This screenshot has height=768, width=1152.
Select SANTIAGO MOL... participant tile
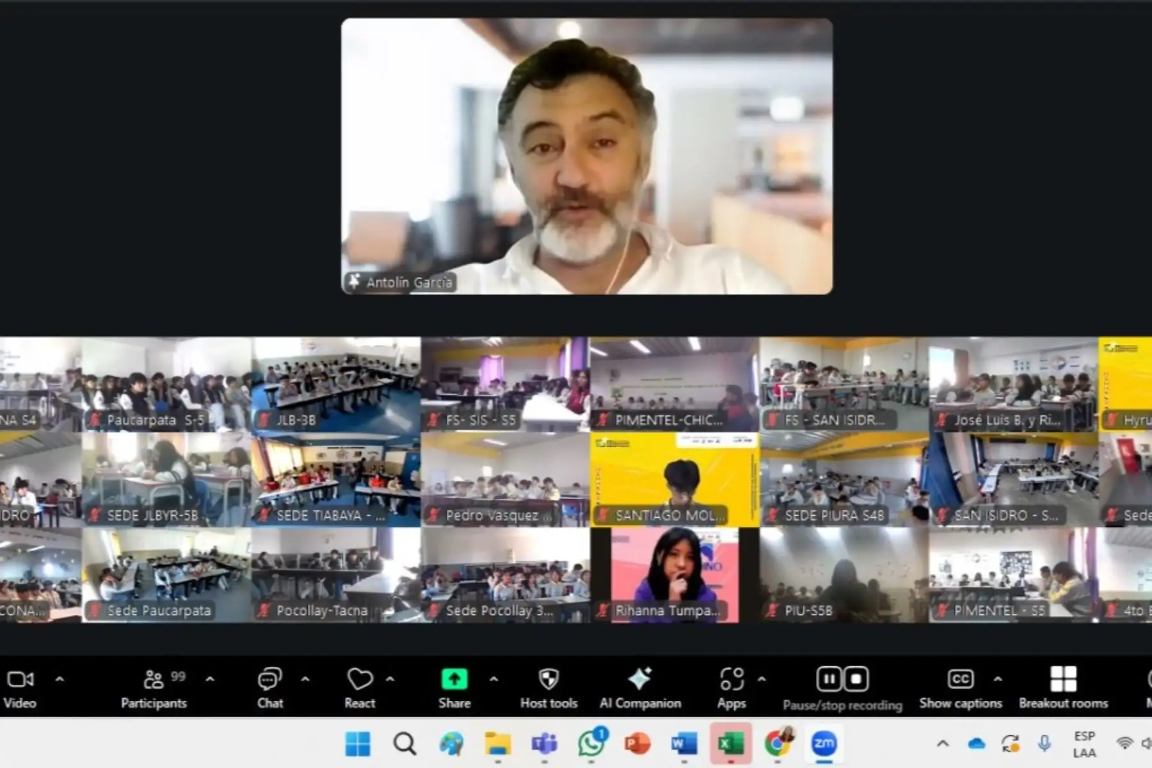coord(675,479)
